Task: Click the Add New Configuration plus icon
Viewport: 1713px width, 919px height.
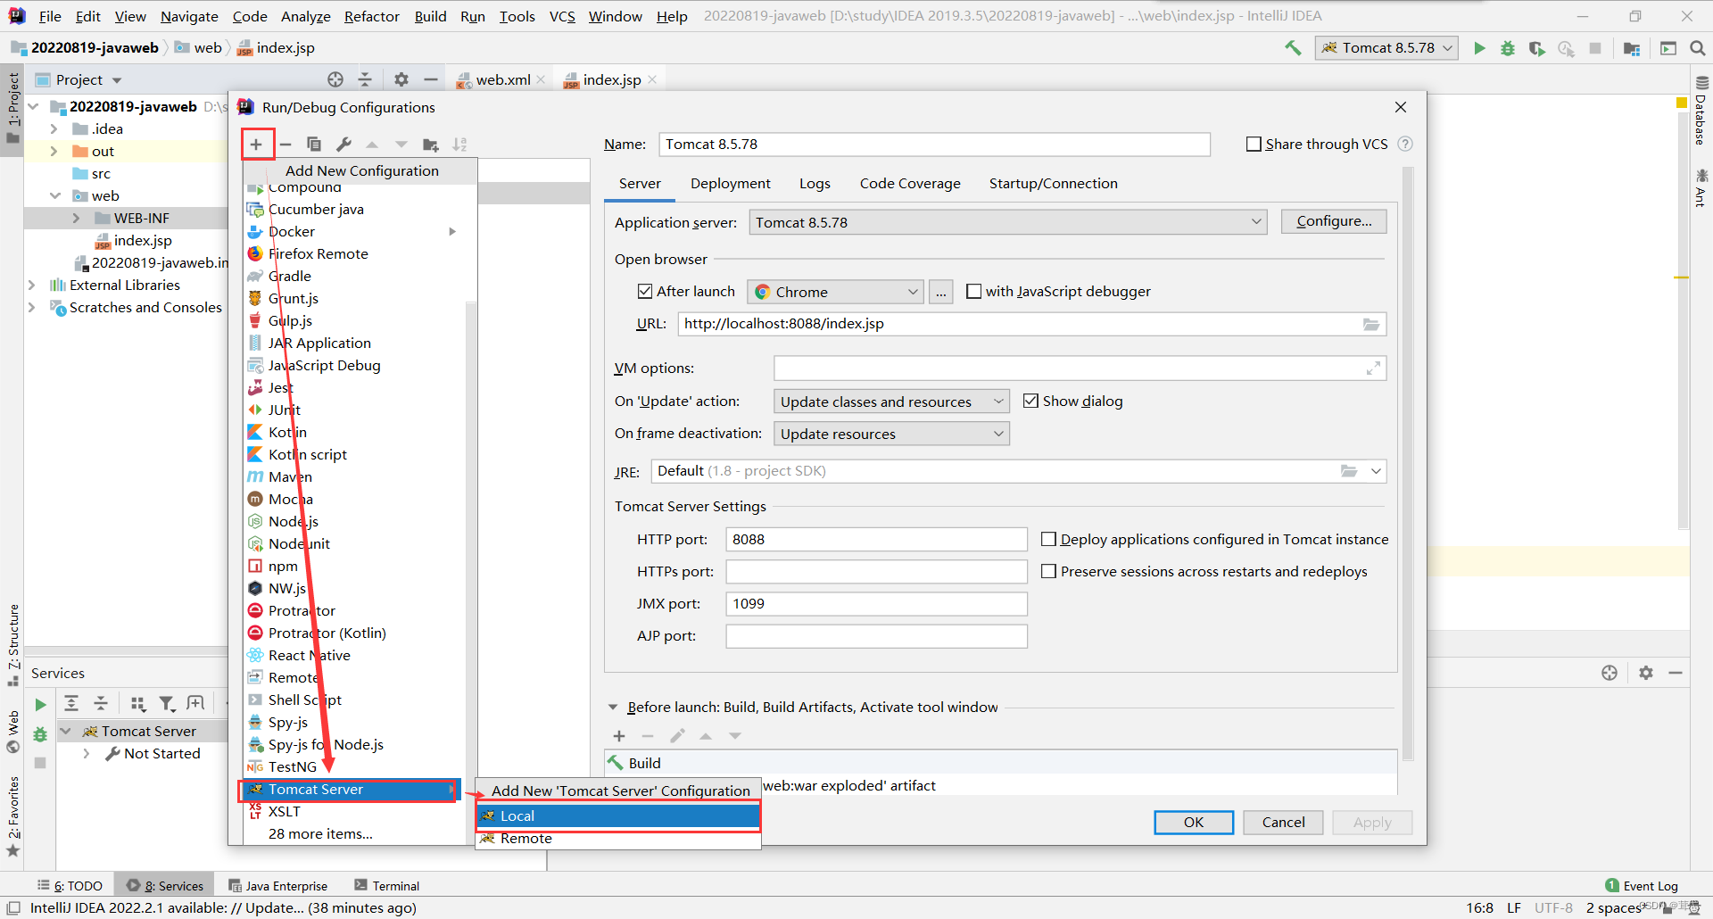Action: pos(256,144)
